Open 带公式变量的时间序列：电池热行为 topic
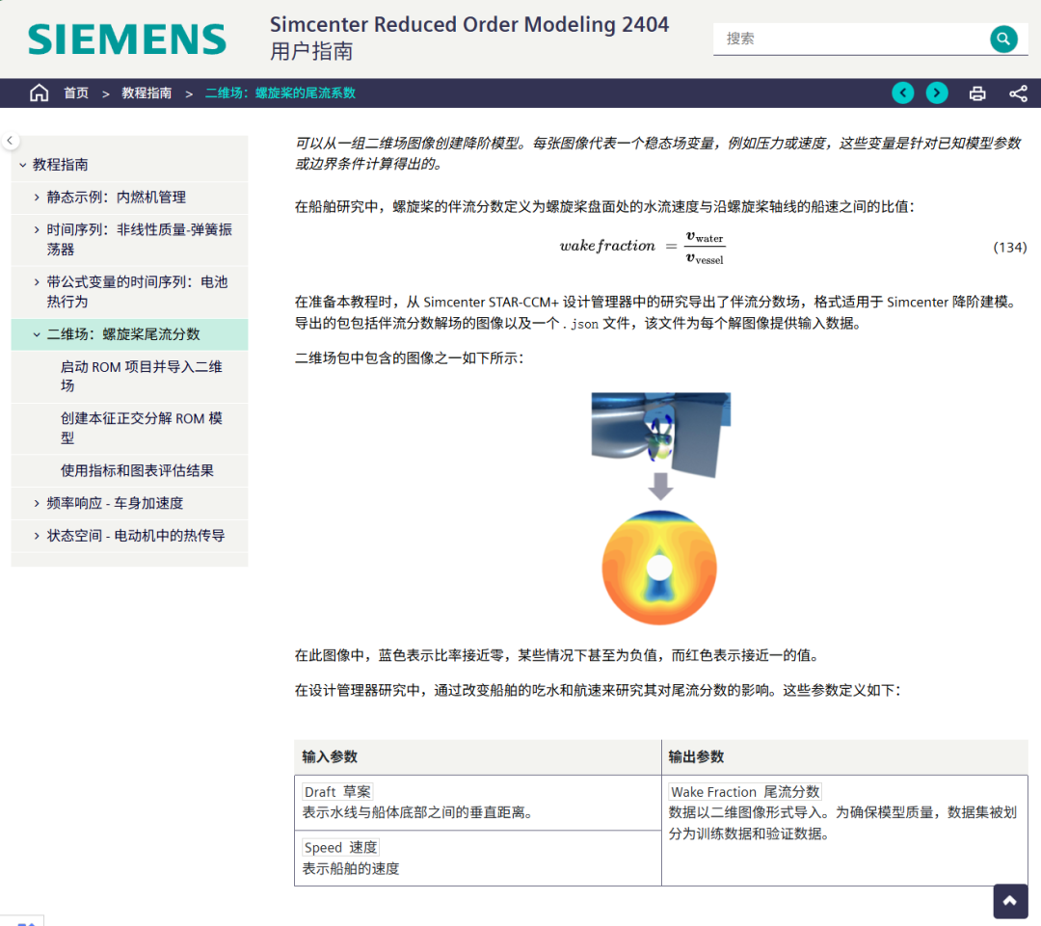 [138, 292]
